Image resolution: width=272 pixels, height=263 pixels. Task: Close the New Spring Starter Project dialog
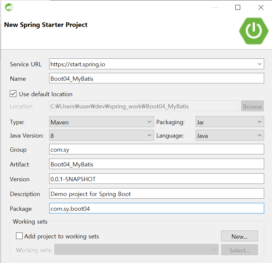click(x=261, y=8)
